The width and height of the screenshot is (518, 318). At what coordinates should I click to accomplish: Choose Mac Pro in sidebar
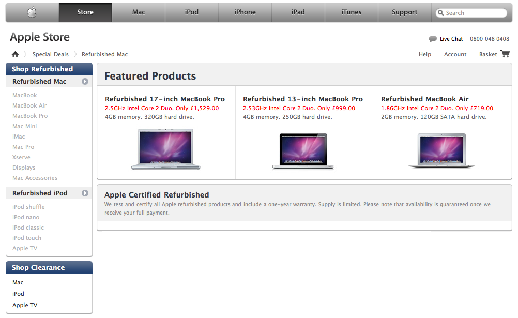tap(23, 147)
